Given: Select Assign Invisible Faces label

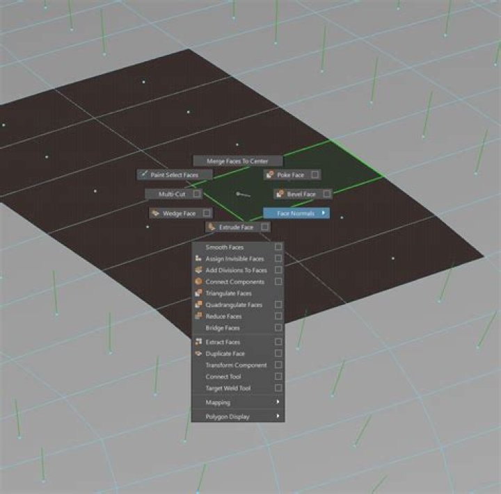Looking at the screenshot, I should [234, 258].
